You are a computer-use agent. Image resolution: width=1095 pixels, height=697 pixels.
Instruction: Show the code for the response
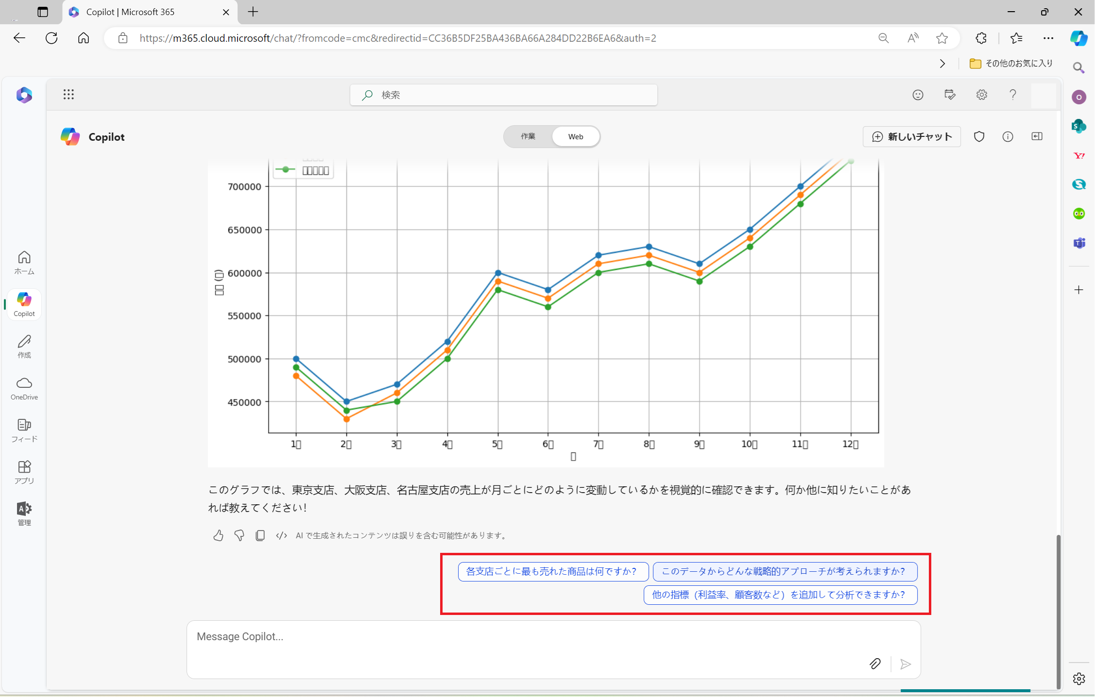281,535
